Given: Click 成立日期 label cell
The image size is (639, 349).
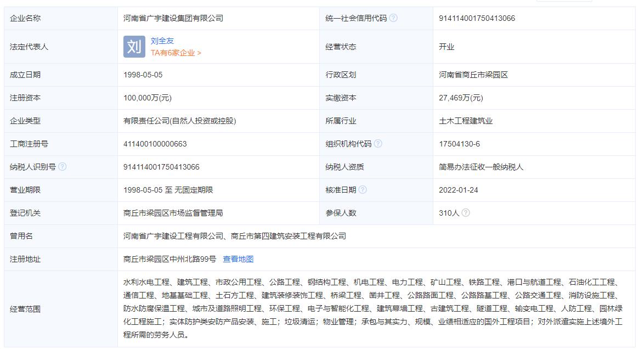Looking at the screenshot, I should (61, 75).
